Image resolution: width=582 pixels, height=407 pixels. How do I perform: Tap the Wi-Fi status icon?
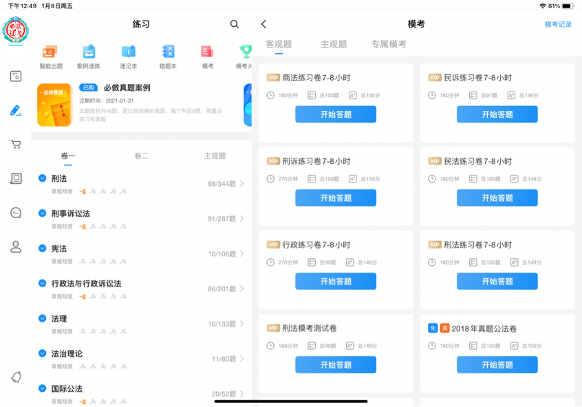pyautogui.click(x=543, y=6)
